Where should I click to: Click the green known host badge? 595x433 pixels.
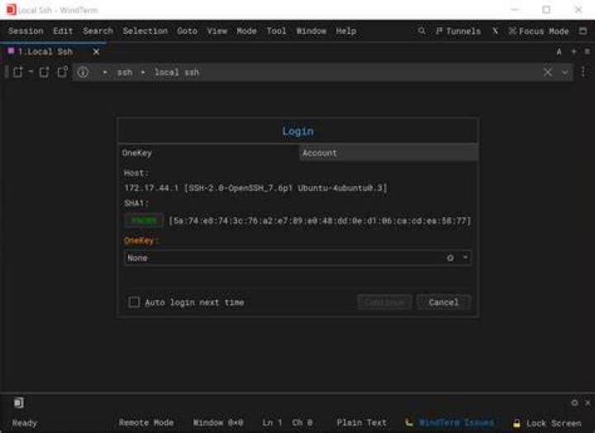coord(144,221)
